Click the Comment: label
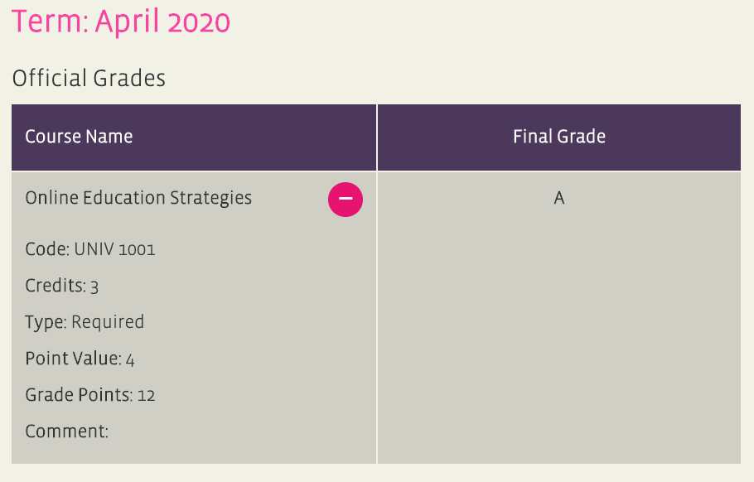Screen dimensions: 754x482 [67, 431]
